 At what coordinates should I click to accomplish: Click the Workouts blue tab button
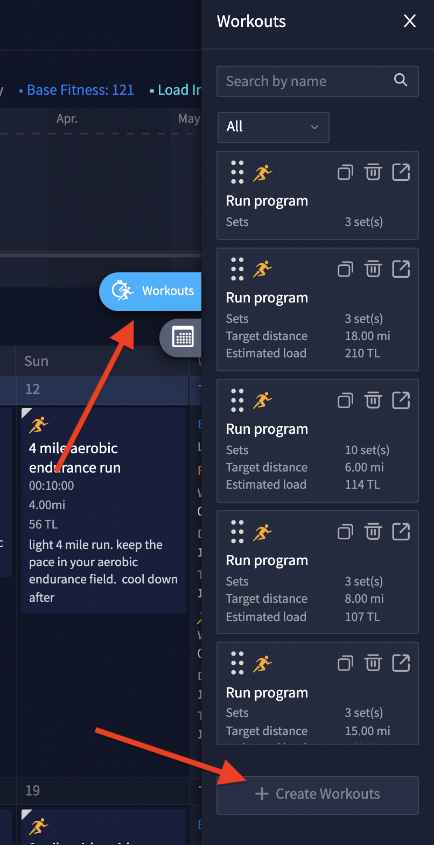[153, 291]
